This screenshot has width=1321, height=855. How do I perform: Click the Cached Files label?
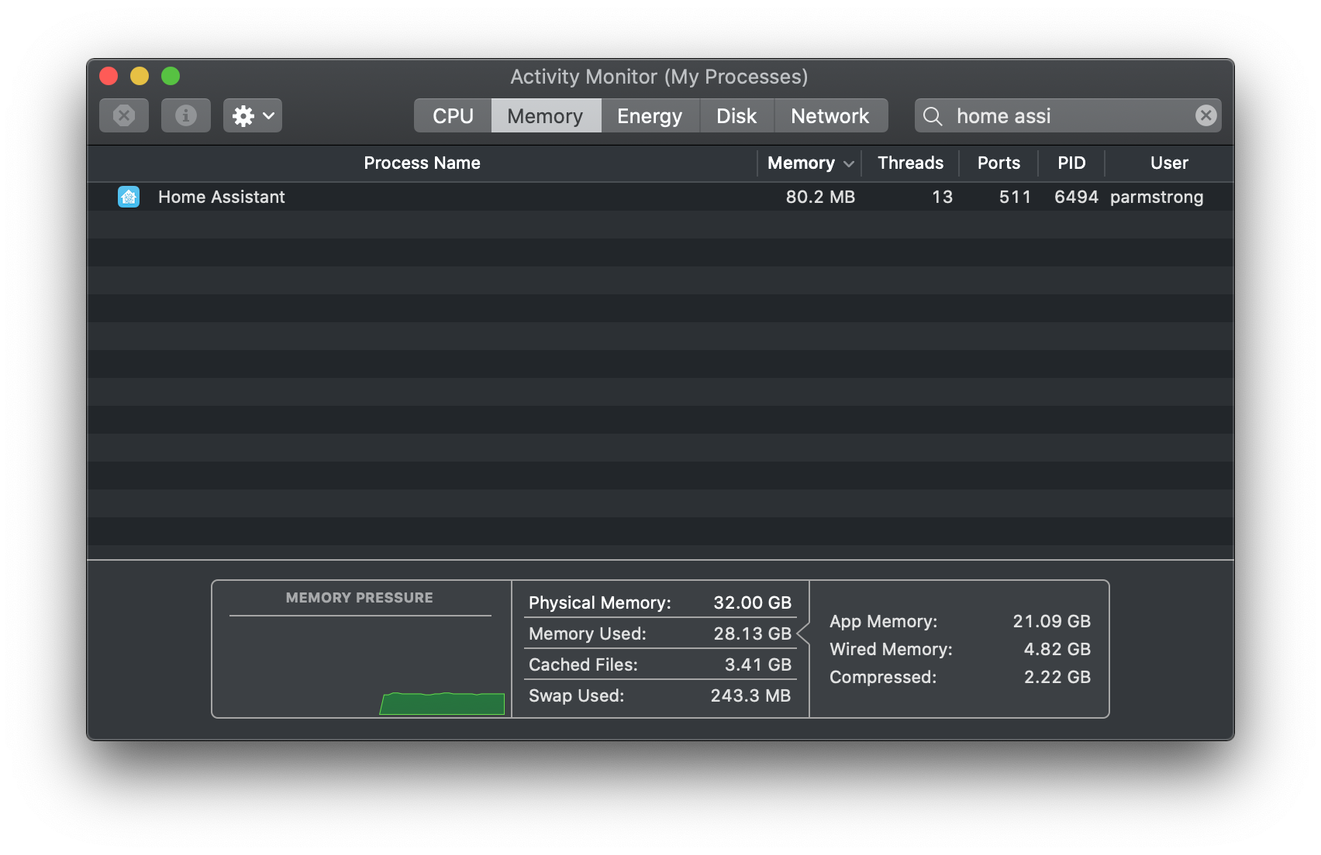coord(583,664)
